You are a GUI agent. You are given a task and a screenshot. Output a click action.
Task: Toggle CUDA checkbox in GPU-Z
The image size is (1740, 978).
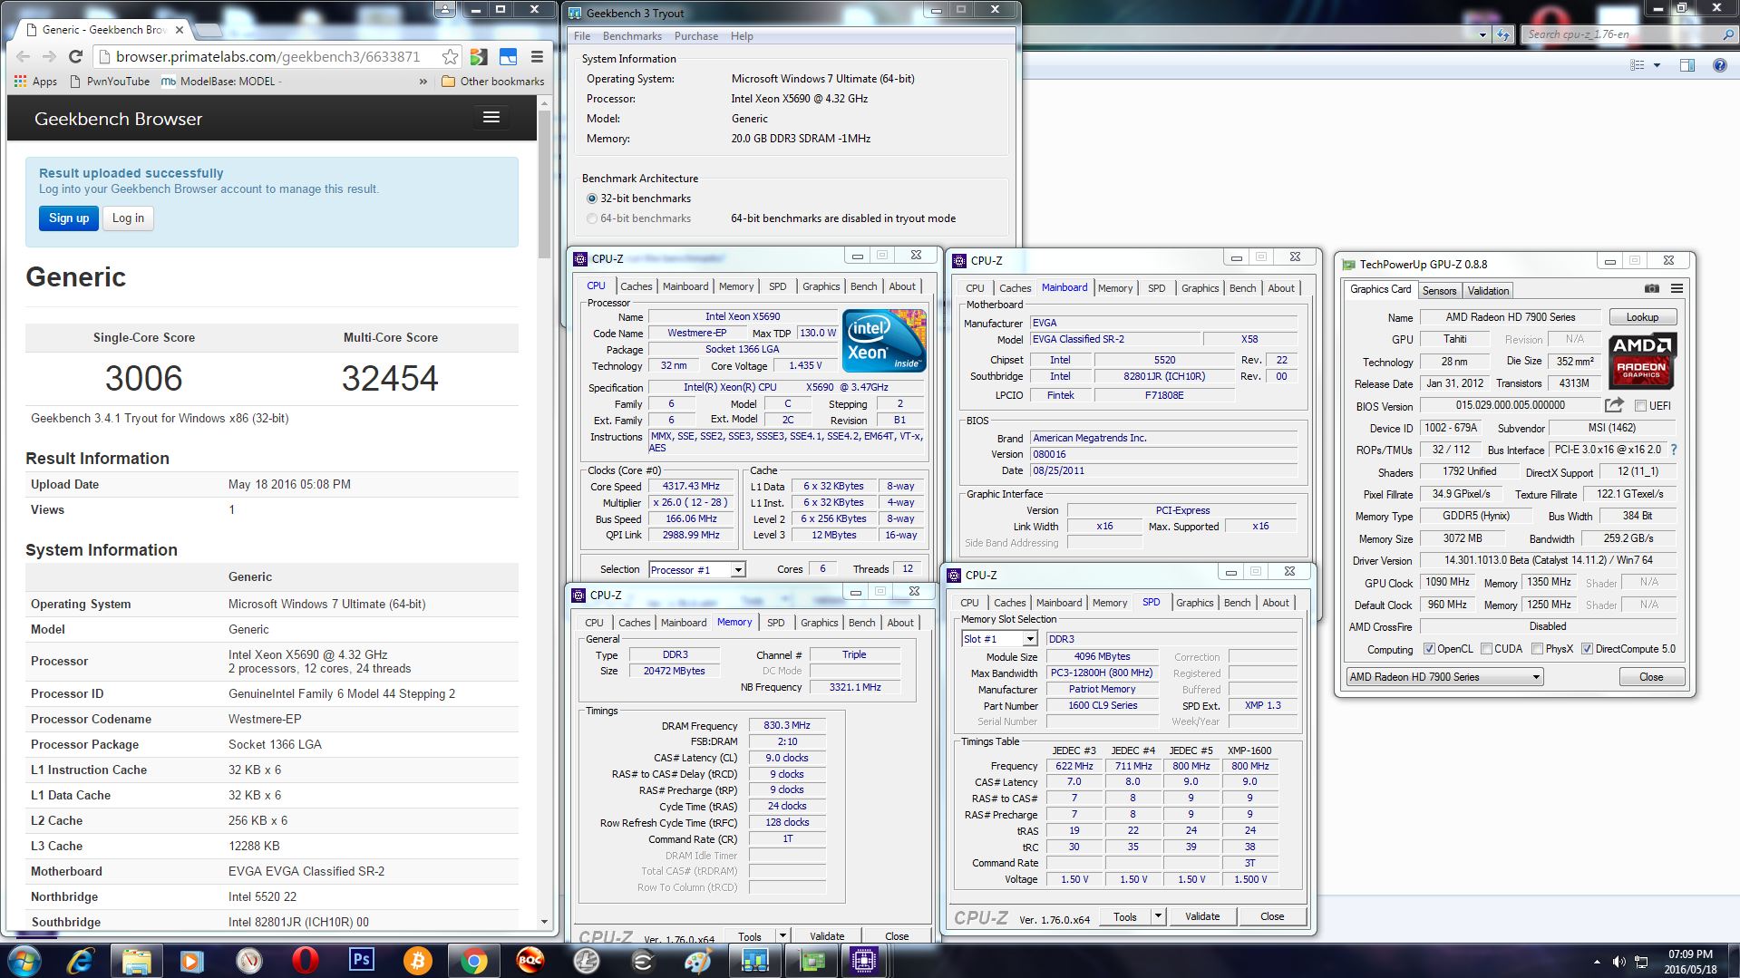tap(1486, 649)
